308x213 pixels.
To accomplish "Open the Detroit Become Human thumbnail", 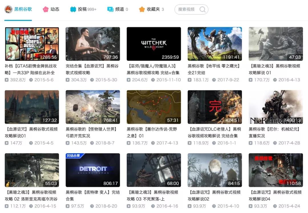I will click(93, 170).
